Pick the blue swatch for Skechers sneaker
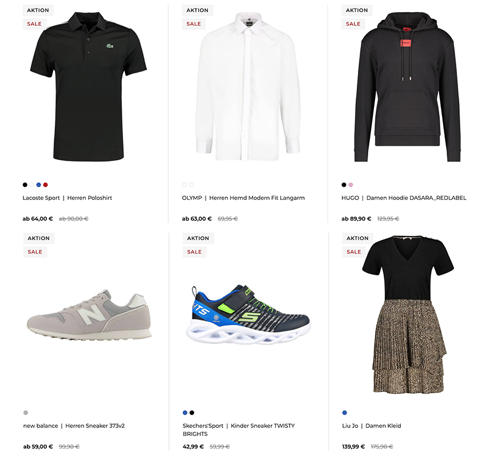 (185, 413)
